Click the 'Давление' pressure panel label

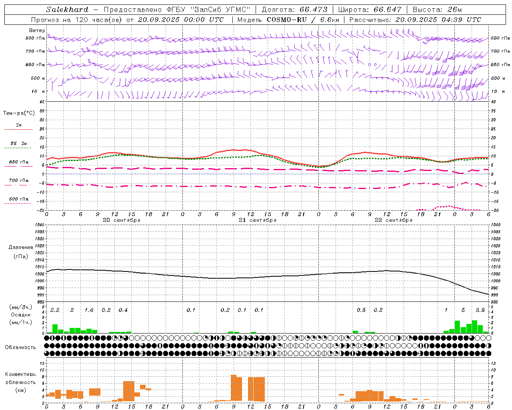(x=20, y=247)
